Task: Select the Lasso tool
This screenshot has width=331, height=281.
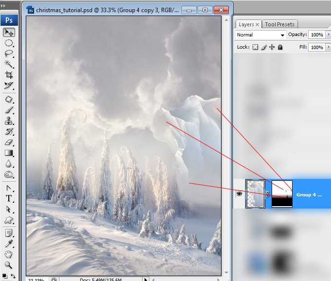Action: click(9, 53)
